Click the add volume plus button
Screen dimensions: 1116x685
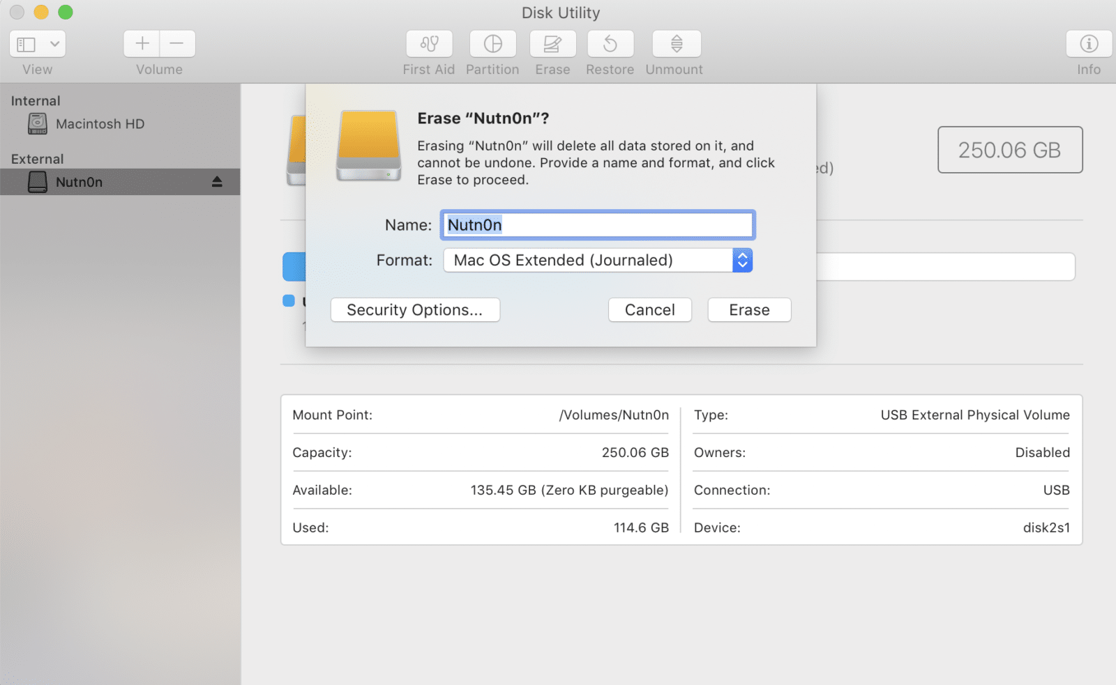(x=142, y=44)
